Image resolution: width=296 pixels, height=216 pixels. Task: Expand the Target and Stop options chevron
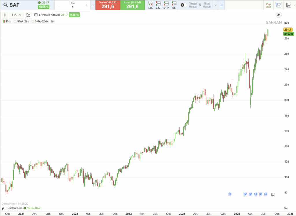[214, 5]
